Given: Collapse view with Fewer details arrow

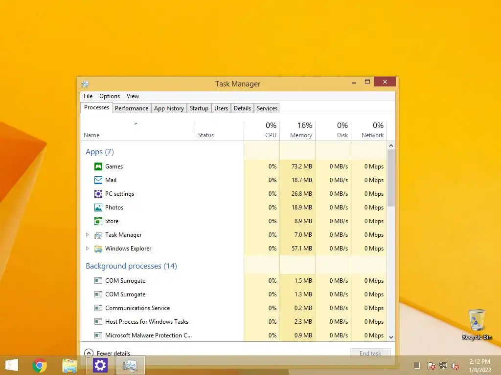Looking at the screenshot, I should 89,353.
